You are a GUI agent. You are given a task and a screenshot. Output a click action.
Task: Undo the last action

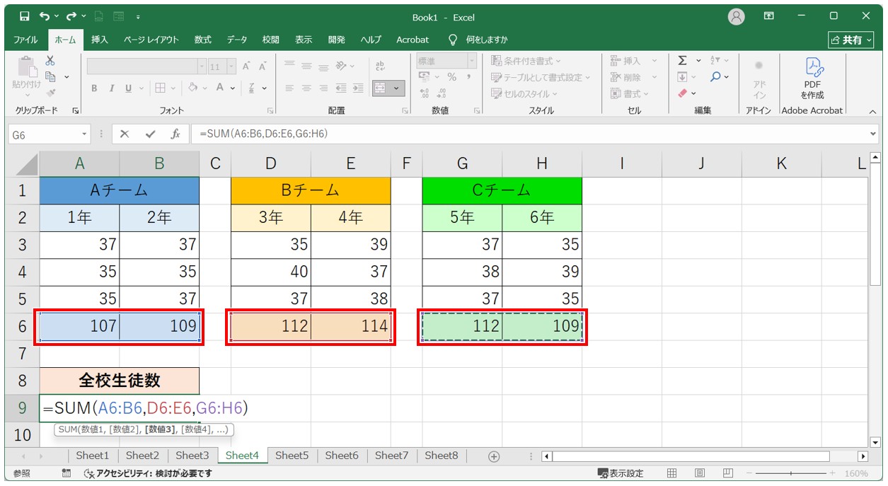pos(46,16)
